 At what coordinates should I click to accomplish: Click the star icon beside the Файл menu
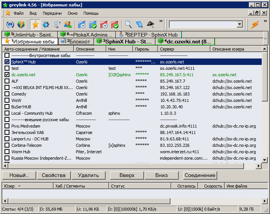8,13
